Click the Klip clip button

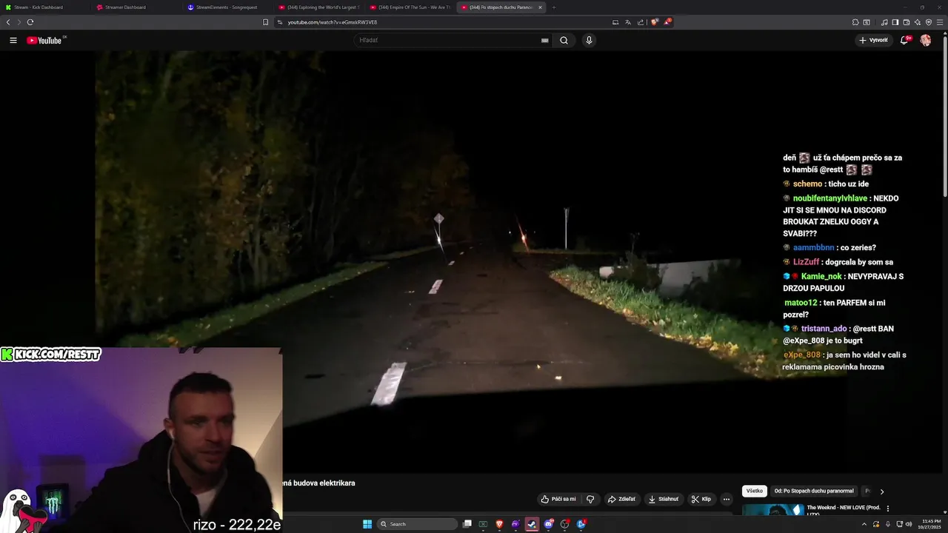(x=701, y=499)
